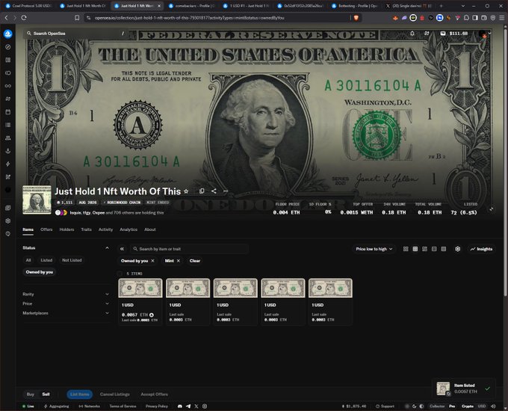Click Search by item or trait field
508x411 pixels.
190,249
